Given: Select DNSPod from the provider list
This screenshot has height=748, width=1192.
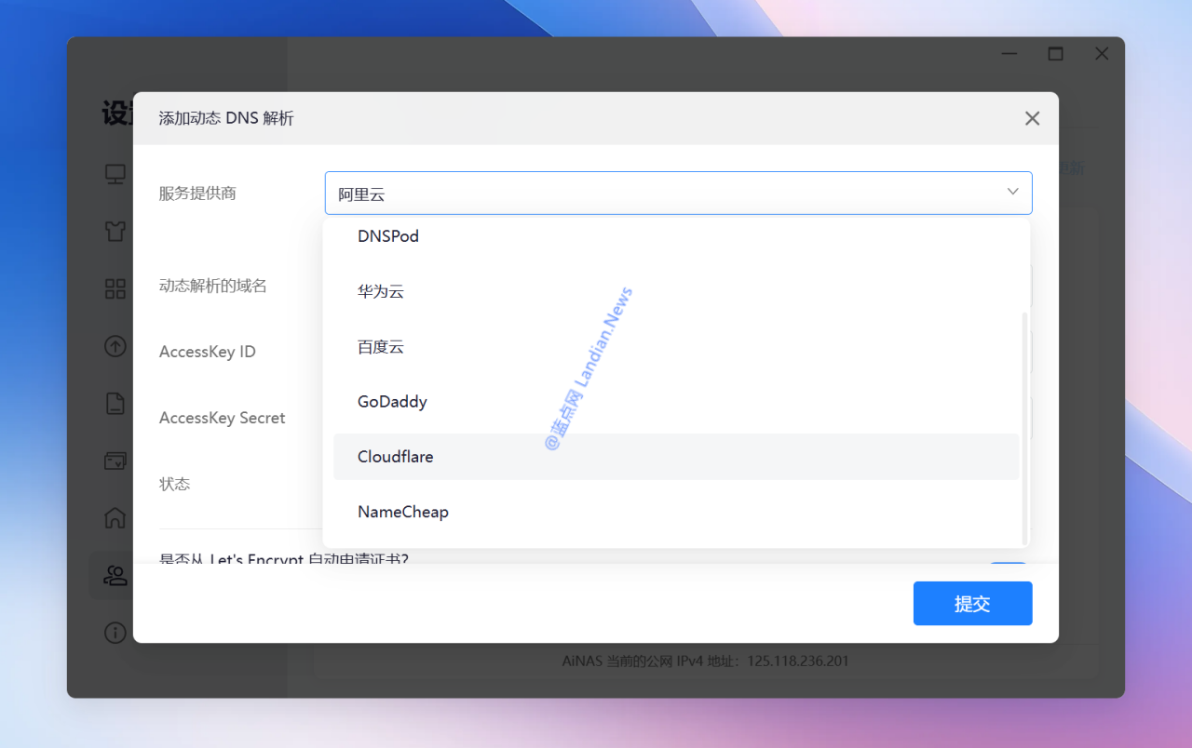Looking at the screenshot, I should point(676,236).
